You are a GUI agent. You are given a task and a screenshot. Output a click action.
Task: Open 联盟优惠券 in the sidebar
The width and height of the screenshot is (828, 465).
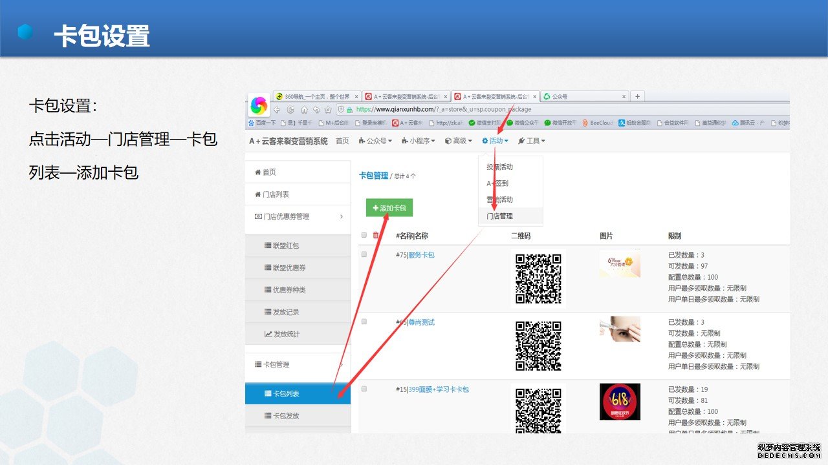tap(298, 267)
